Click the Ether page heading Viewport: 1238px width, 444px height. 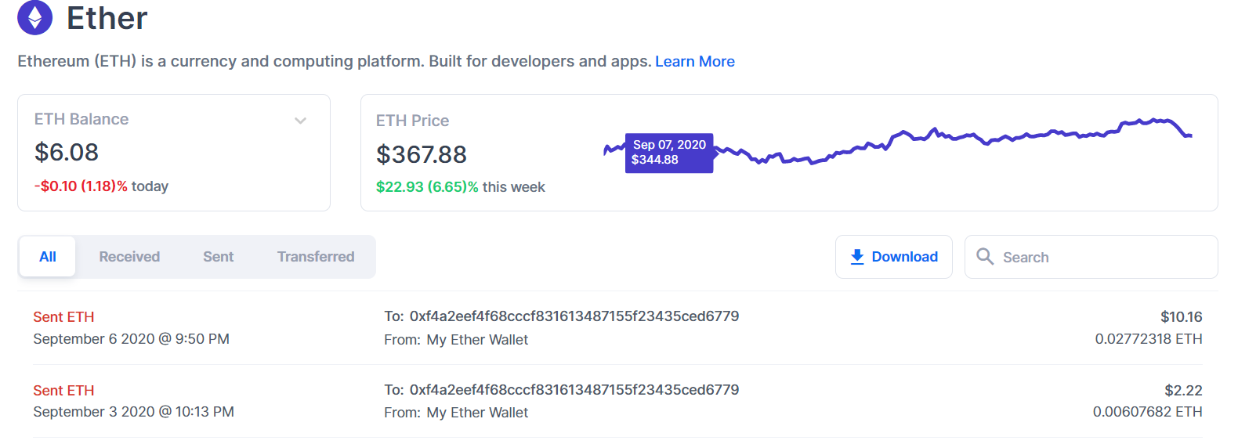(107, 18)
